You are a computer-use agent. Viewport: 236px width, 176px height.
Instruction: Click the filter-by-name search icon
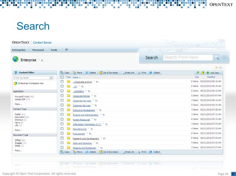(51, 78)
